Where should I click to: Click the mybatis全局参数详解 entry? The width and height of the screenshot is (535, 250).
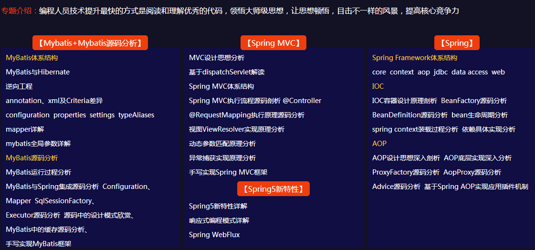[38, 144]
